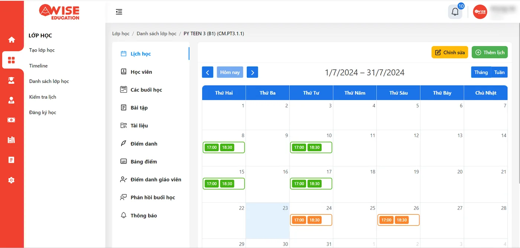Open the Bài tập tab
The height and width of the screenshot is (248, 520).
151,108
